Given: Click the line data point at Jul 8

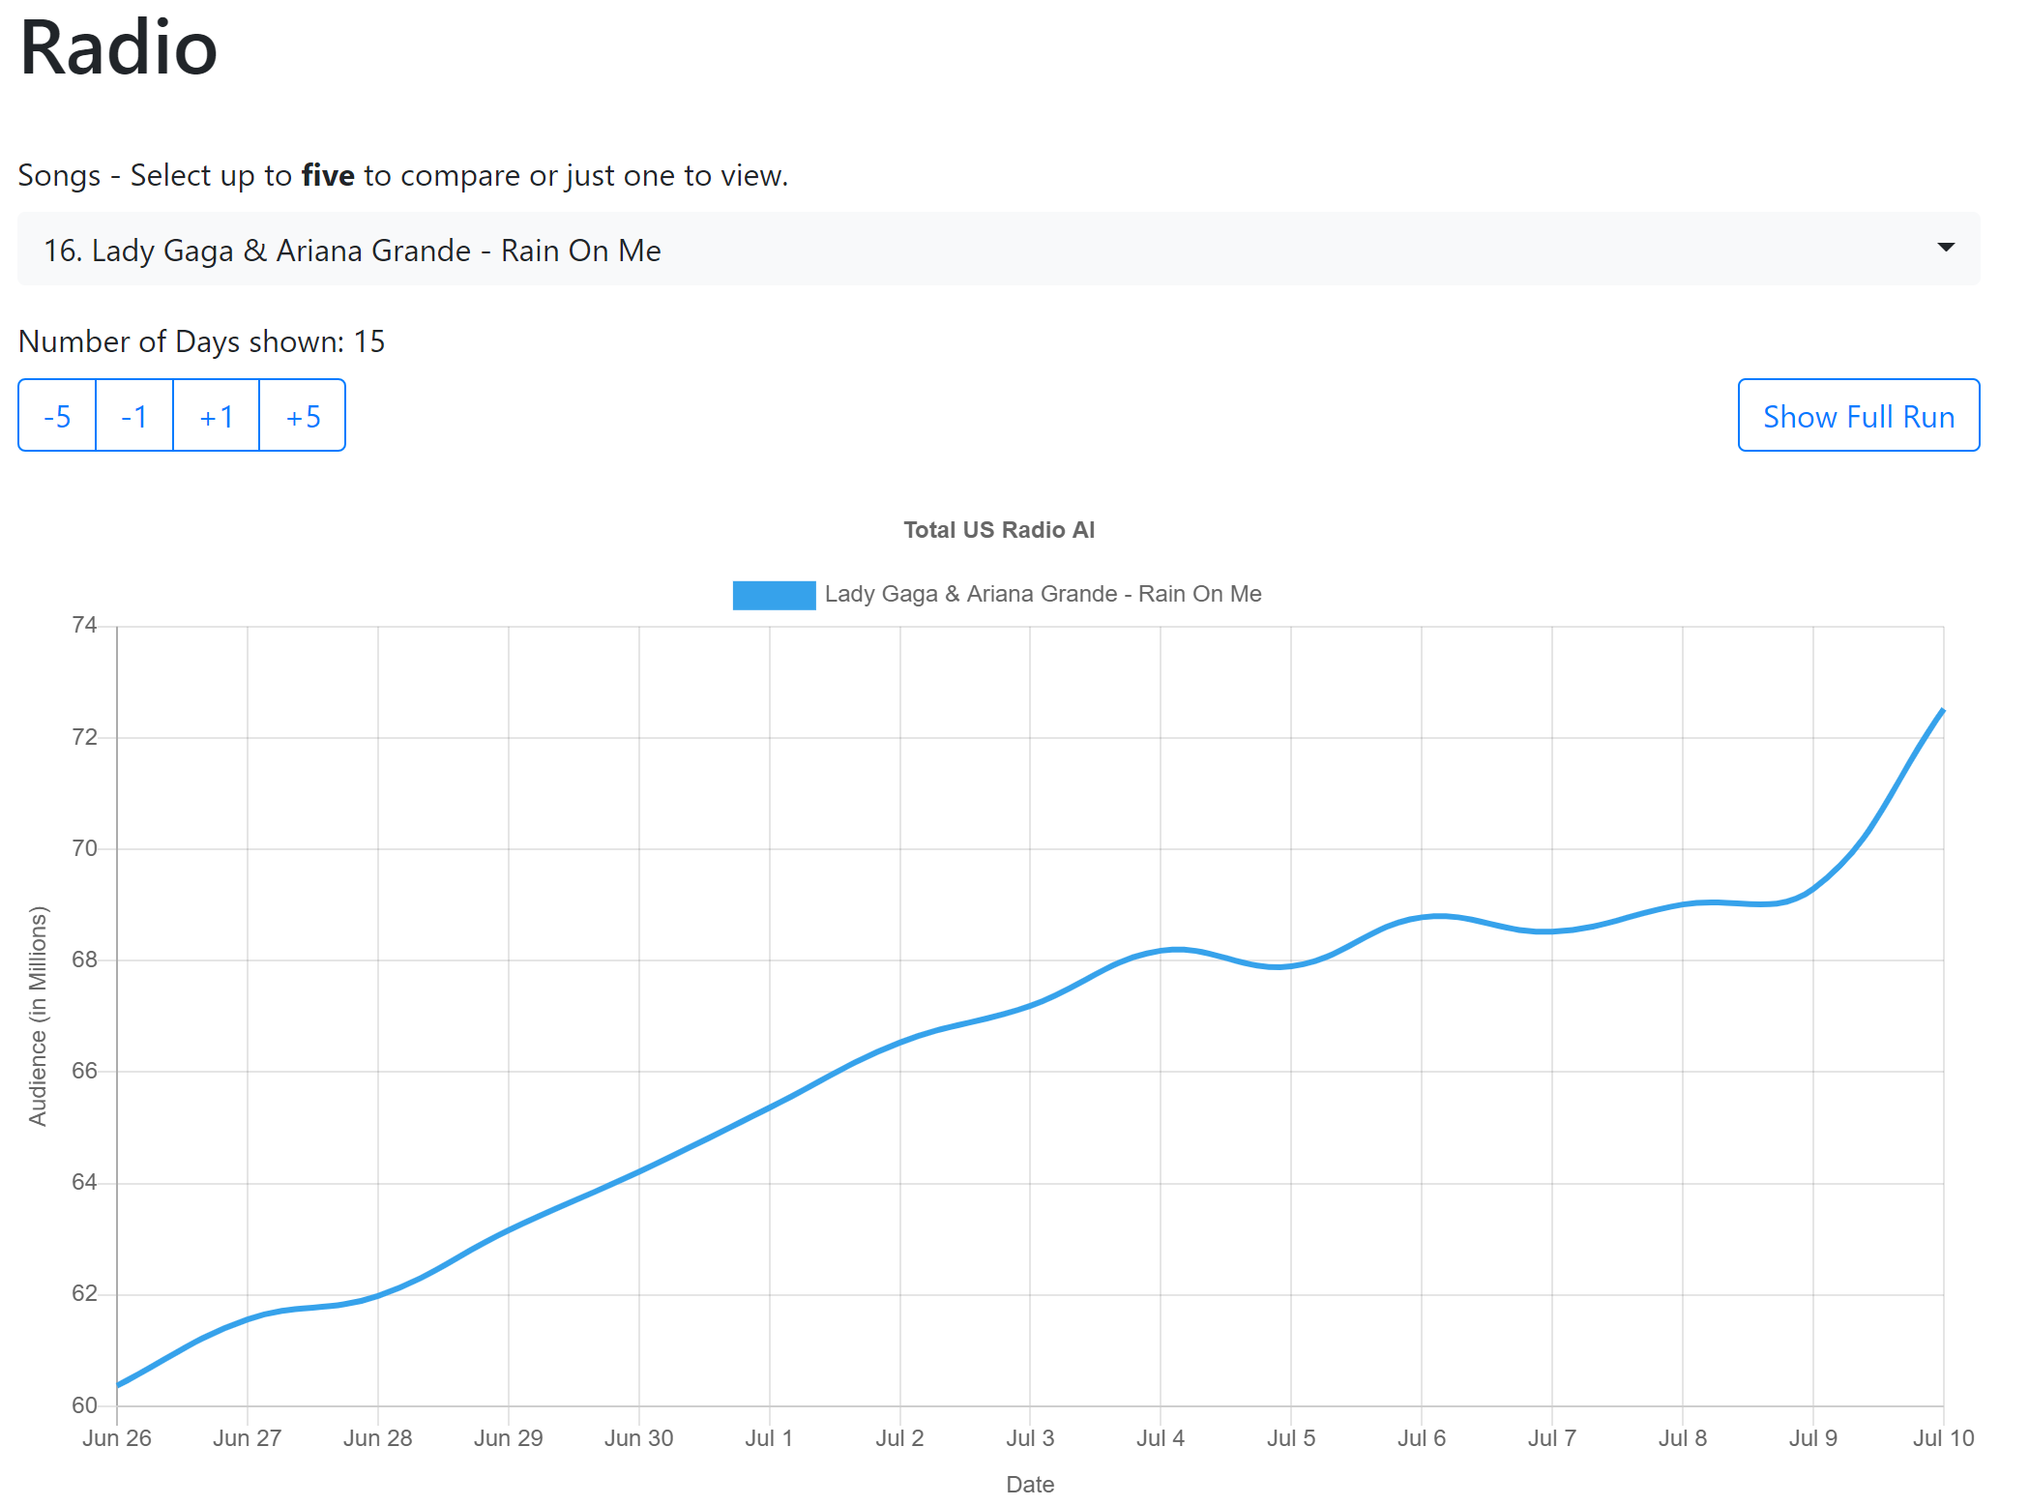Looking at the screenshot, I should (x=1683, y=904).
